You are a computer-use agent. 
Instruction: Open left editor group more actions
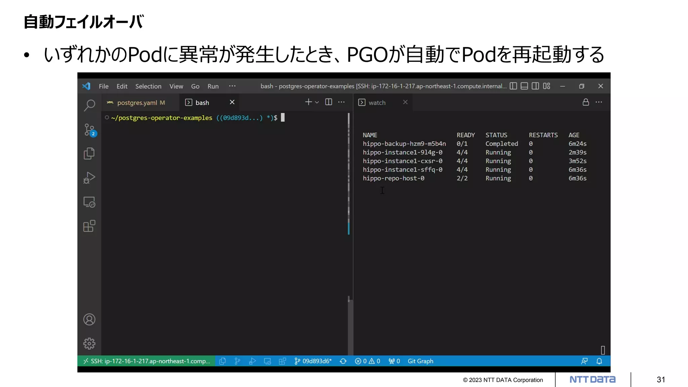point(341,102)
